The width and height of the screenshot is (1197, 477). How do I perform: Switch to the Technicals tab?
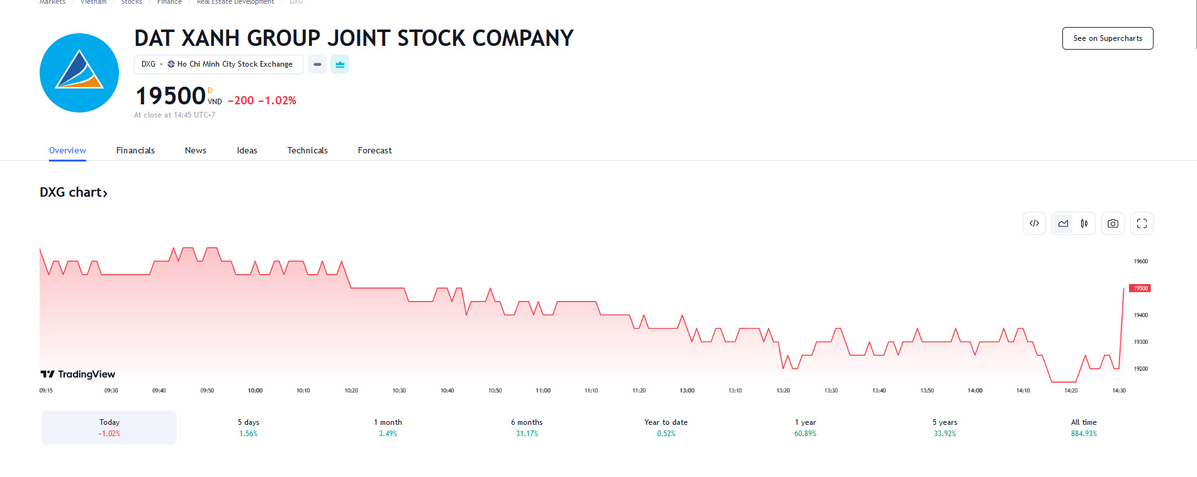point(307,150)
